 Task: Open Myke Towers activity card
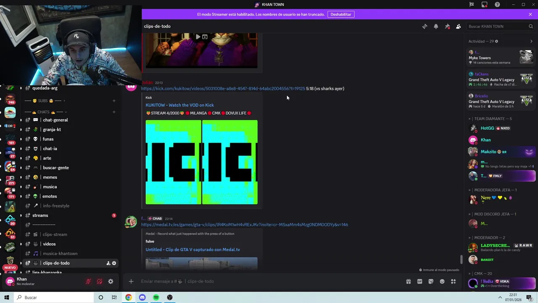click(500, 58)
